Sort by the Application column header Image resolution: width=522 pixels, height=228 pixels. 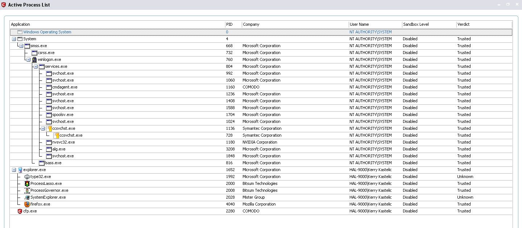tap(117, 24)
